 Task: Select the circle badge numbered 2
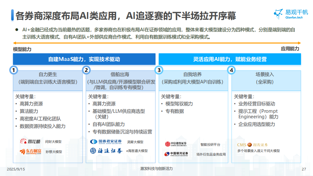pyautogui.click(x=86, y=70)
